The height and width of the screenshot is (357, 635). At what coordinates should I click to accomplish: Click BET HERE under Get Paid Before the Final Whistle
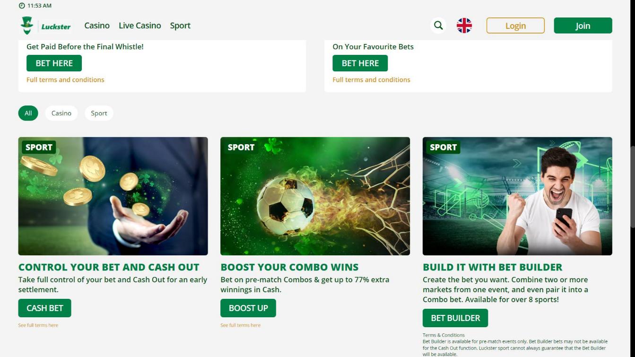[54, 63]
